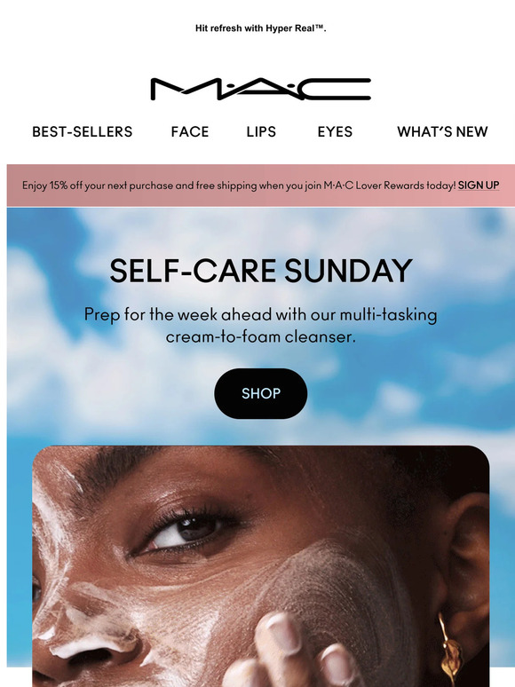Open the EYES category
Image resolution: width=515 pixels, height=687 pixels.
(x=335, y=131)
